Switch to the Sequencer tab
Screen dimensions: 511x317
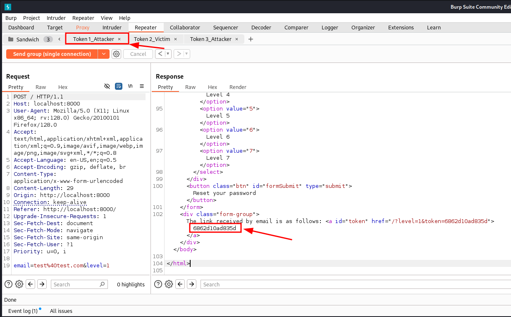(226, 27)
